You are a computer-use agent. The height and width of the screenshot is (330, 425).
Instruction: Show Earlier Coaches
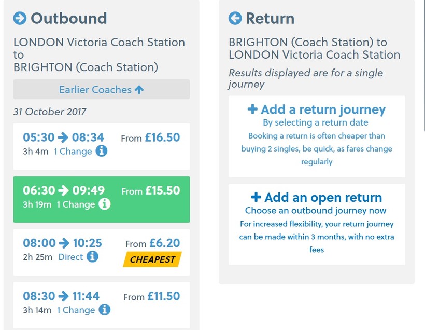coord(102,90)
